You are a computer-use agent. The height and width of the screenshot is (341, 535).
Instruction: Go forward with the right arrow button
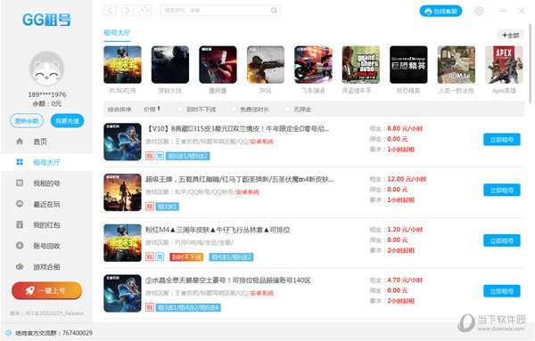click(x=128, y=11)
